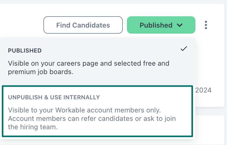227x145 pixels.
Task: Click the Find Candidates button
Action: click(x=83, y=25)
